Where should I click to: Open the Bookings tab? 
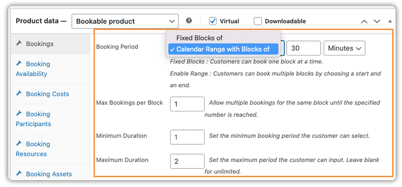point(51,44)
